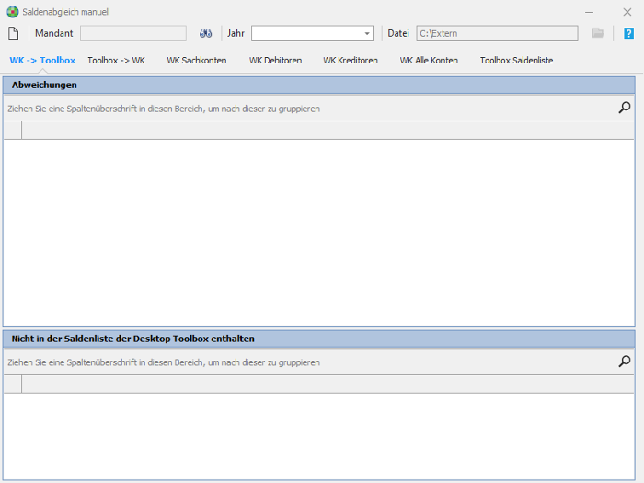Click the Abweichungen panel header

click(318, 85)
